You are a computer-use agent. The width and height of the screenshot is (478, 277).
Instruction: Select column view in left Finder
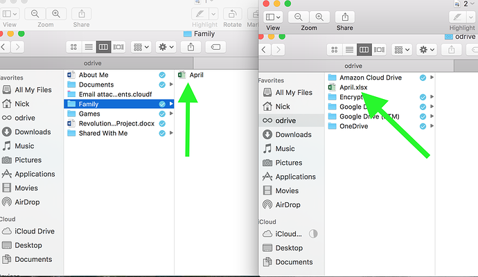click(103, 47)
